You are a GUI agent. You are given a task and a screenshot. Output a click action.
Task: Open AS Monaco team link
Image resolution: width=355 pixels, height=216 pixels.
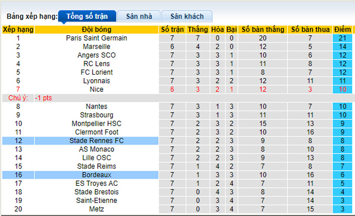(97, 149)
